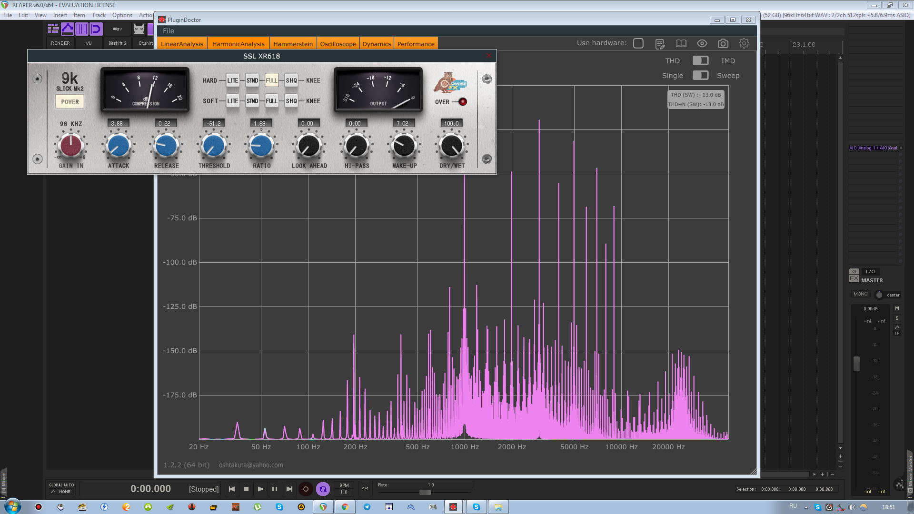Image resolution: width=914 pixels, height=514 pixels.
Task: Switch to the Oscilloscope tab
Action: (338, 44)
